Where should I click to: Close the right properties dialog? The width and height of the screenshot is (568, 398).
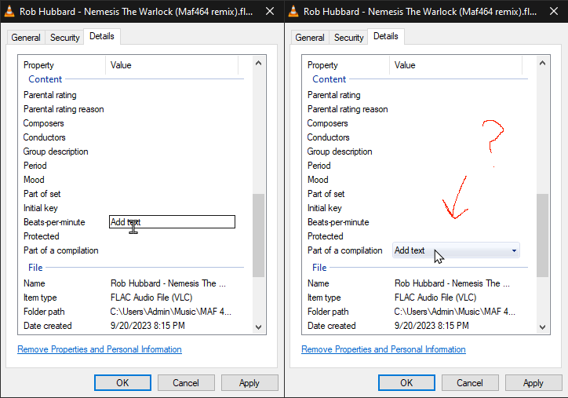(x=553, y=12)
